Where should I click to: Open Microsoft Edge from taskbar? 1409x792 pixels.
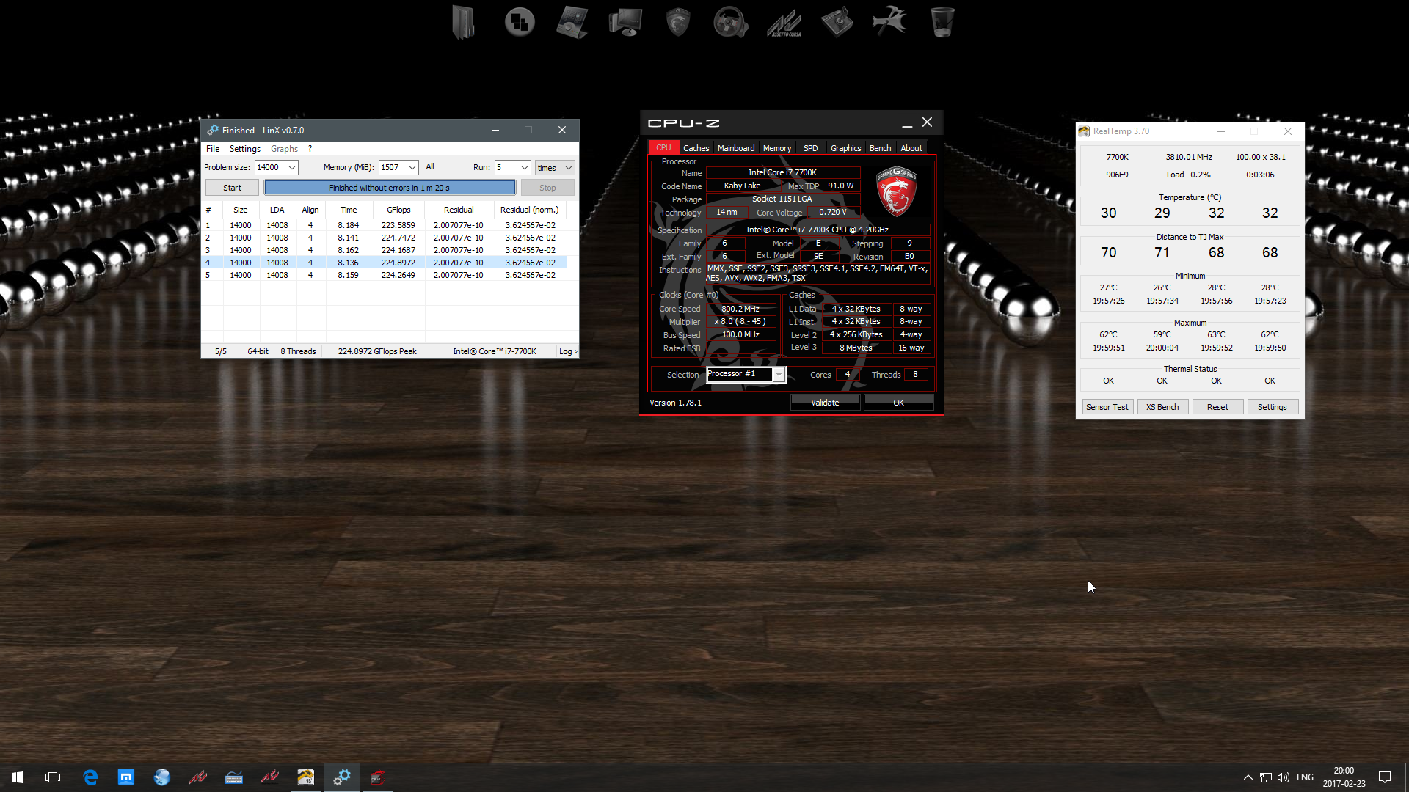[90, 777]
